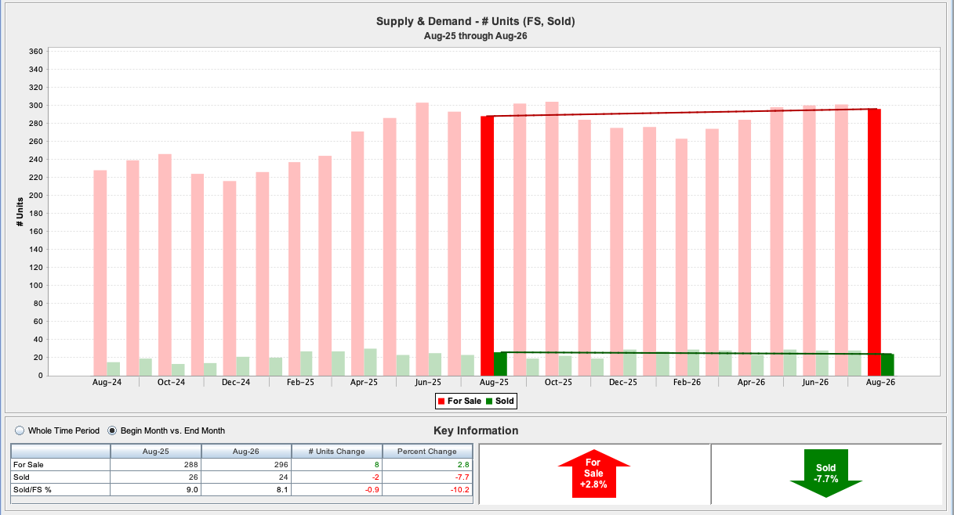Click the Aug-24 x-axis label
Screen dimensions: 954x515
106,383
